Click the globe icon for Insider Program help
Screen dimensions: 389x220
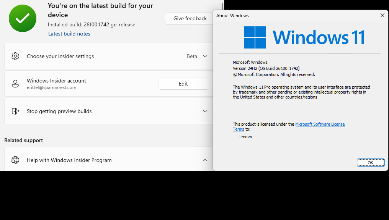coord(15,160)
